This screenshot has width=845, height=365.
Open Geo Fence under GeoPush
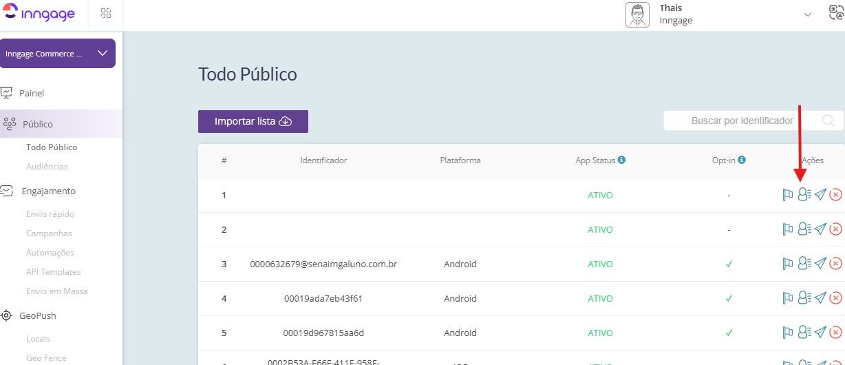46,358
